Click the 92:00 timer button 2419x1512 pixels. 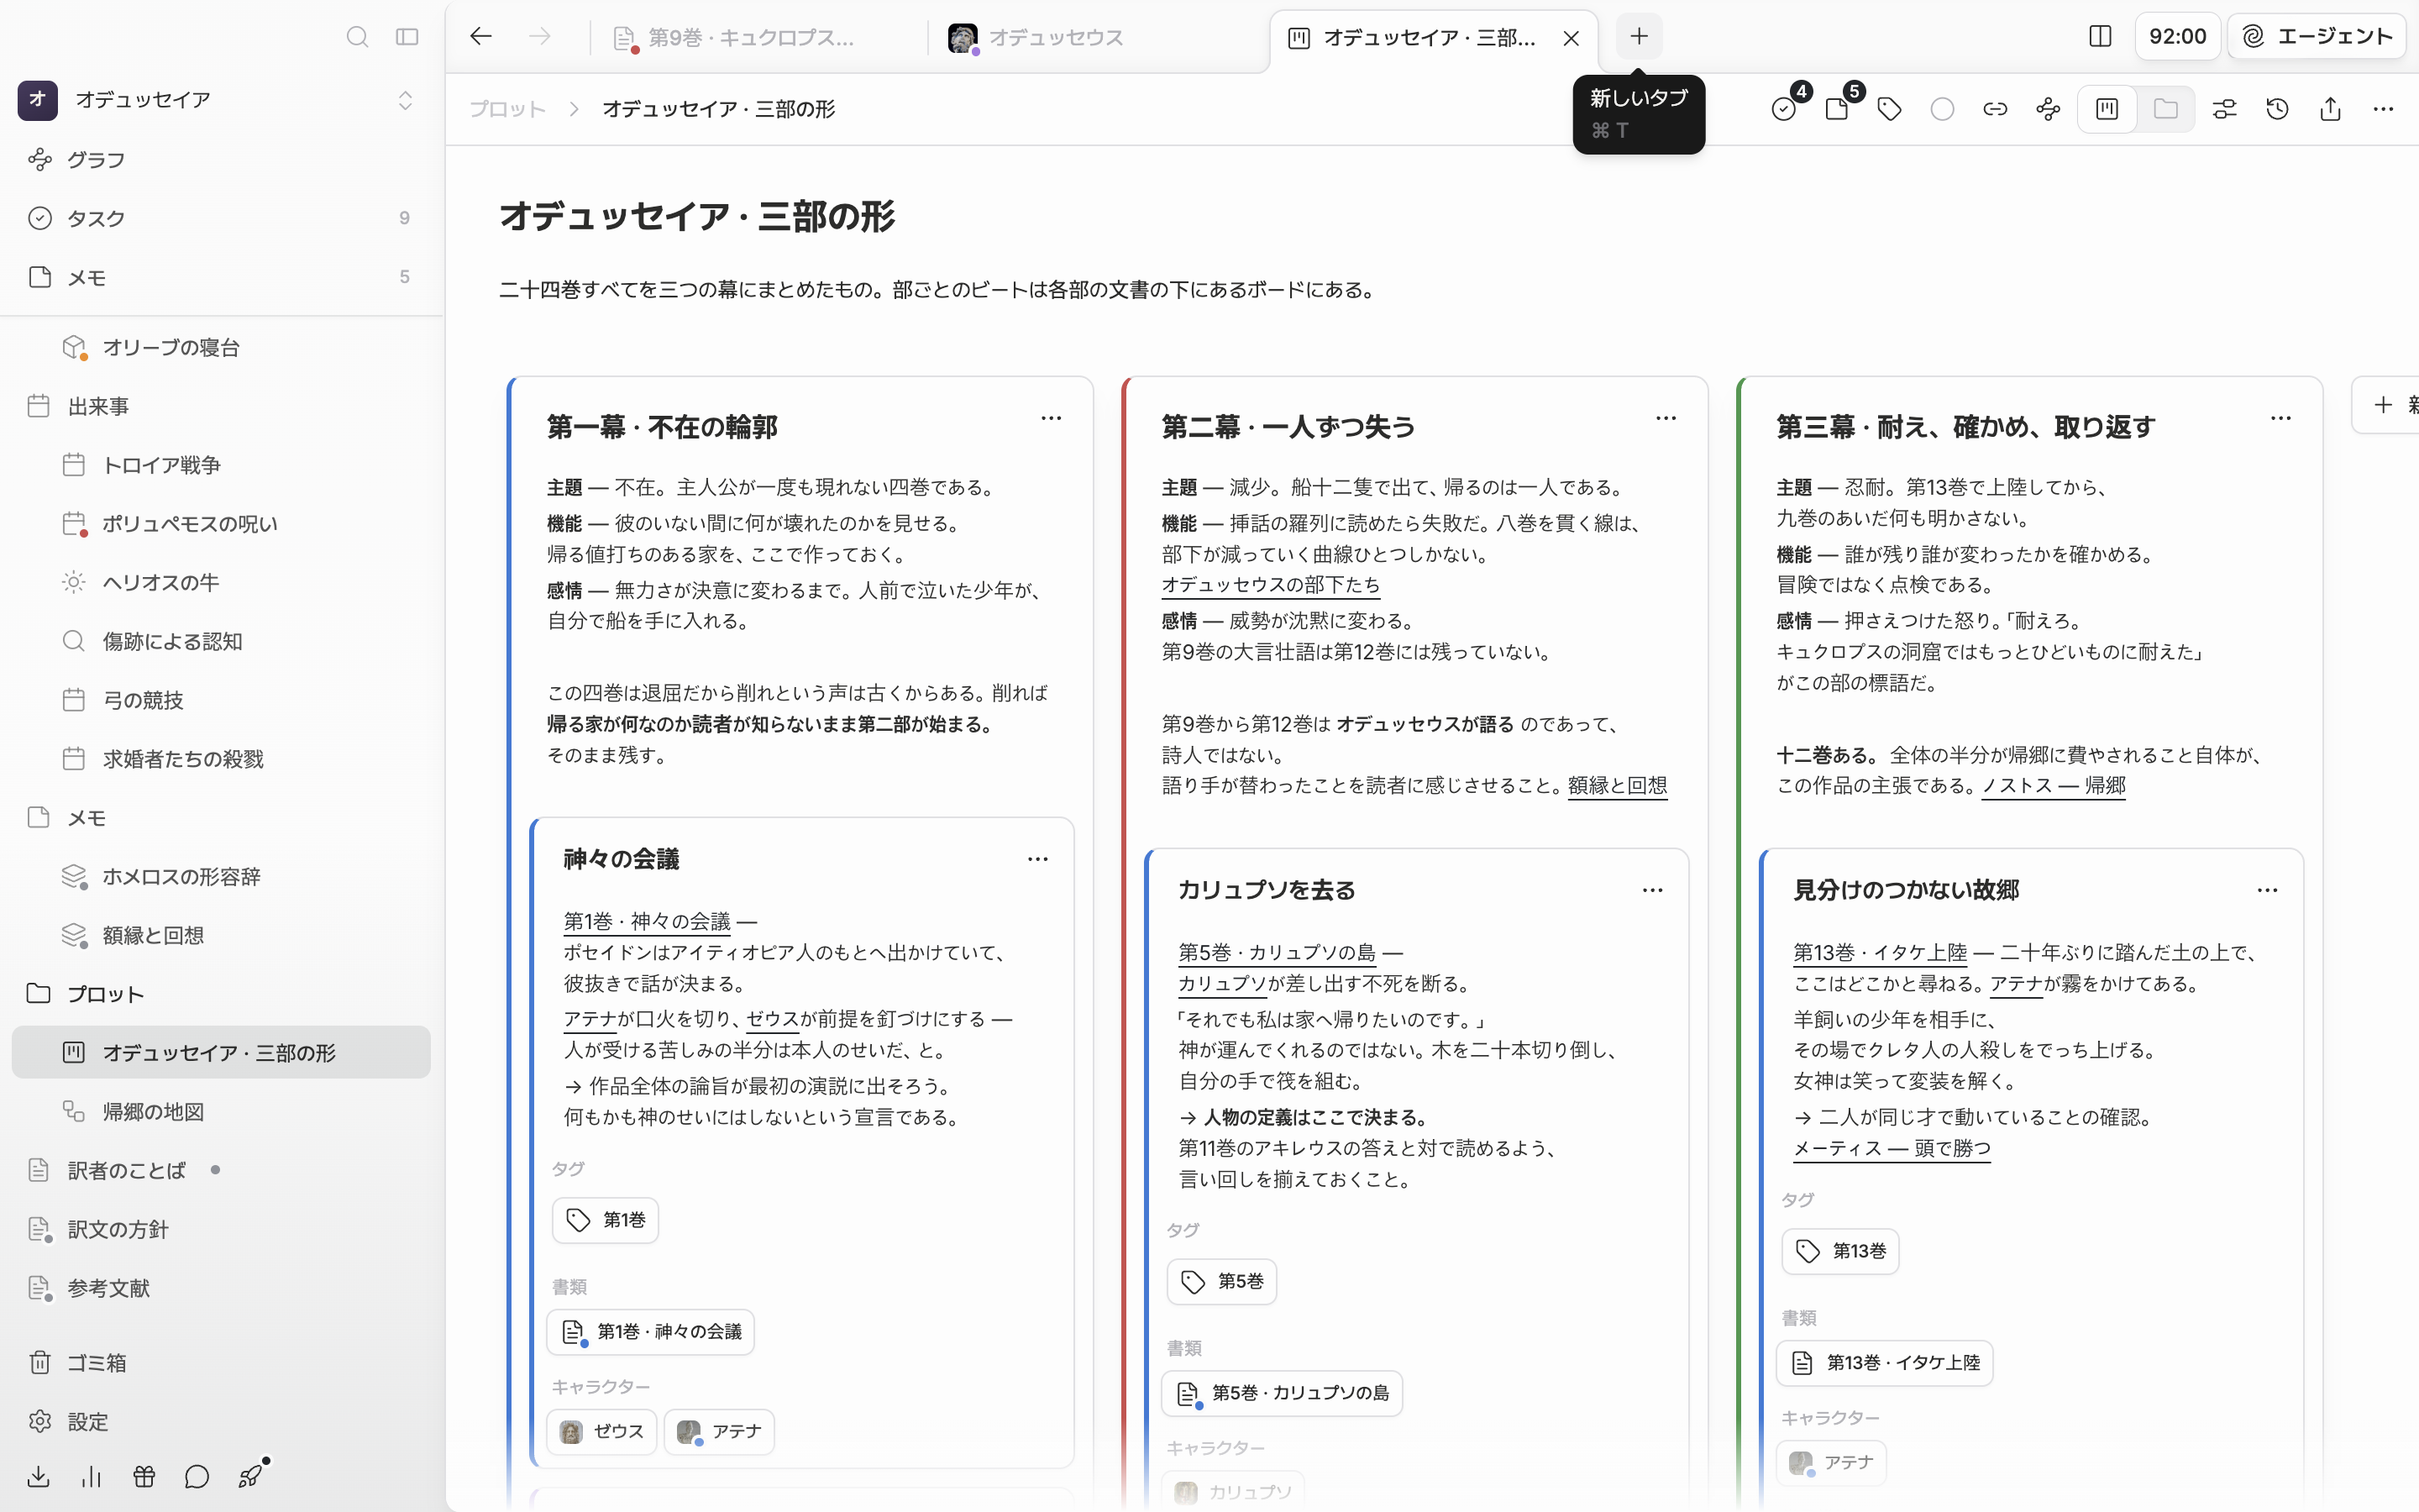point(2177,37)
